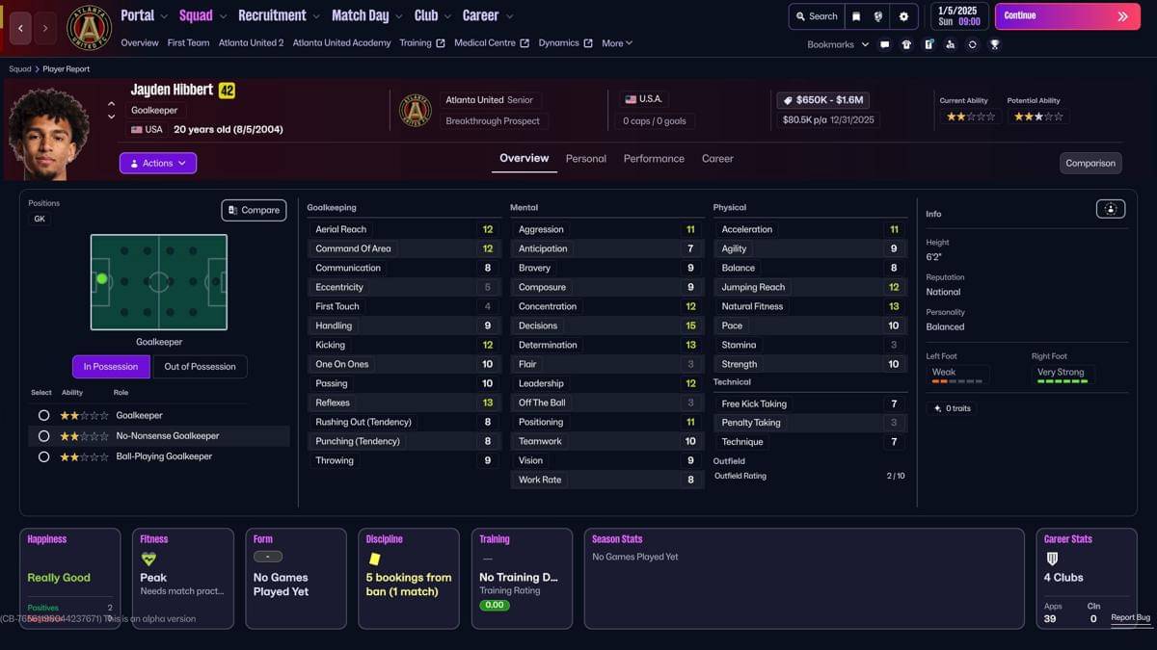
Task: Go back with the left arrow button
Action: pos(20,28)
